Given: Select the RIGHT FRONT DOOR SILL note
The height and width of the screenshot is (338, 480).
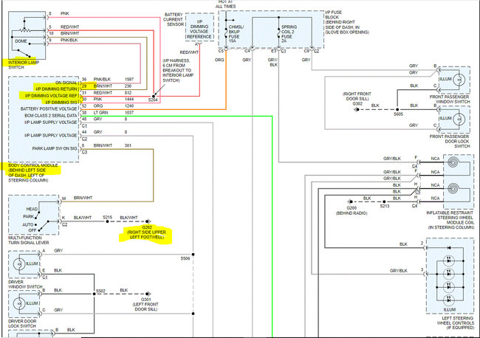Looking at the screenshot, I should pos(357,97).
